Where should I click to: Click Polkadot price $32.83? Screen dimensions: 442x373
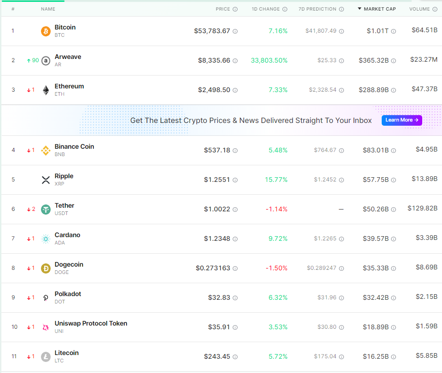[219, 298]
